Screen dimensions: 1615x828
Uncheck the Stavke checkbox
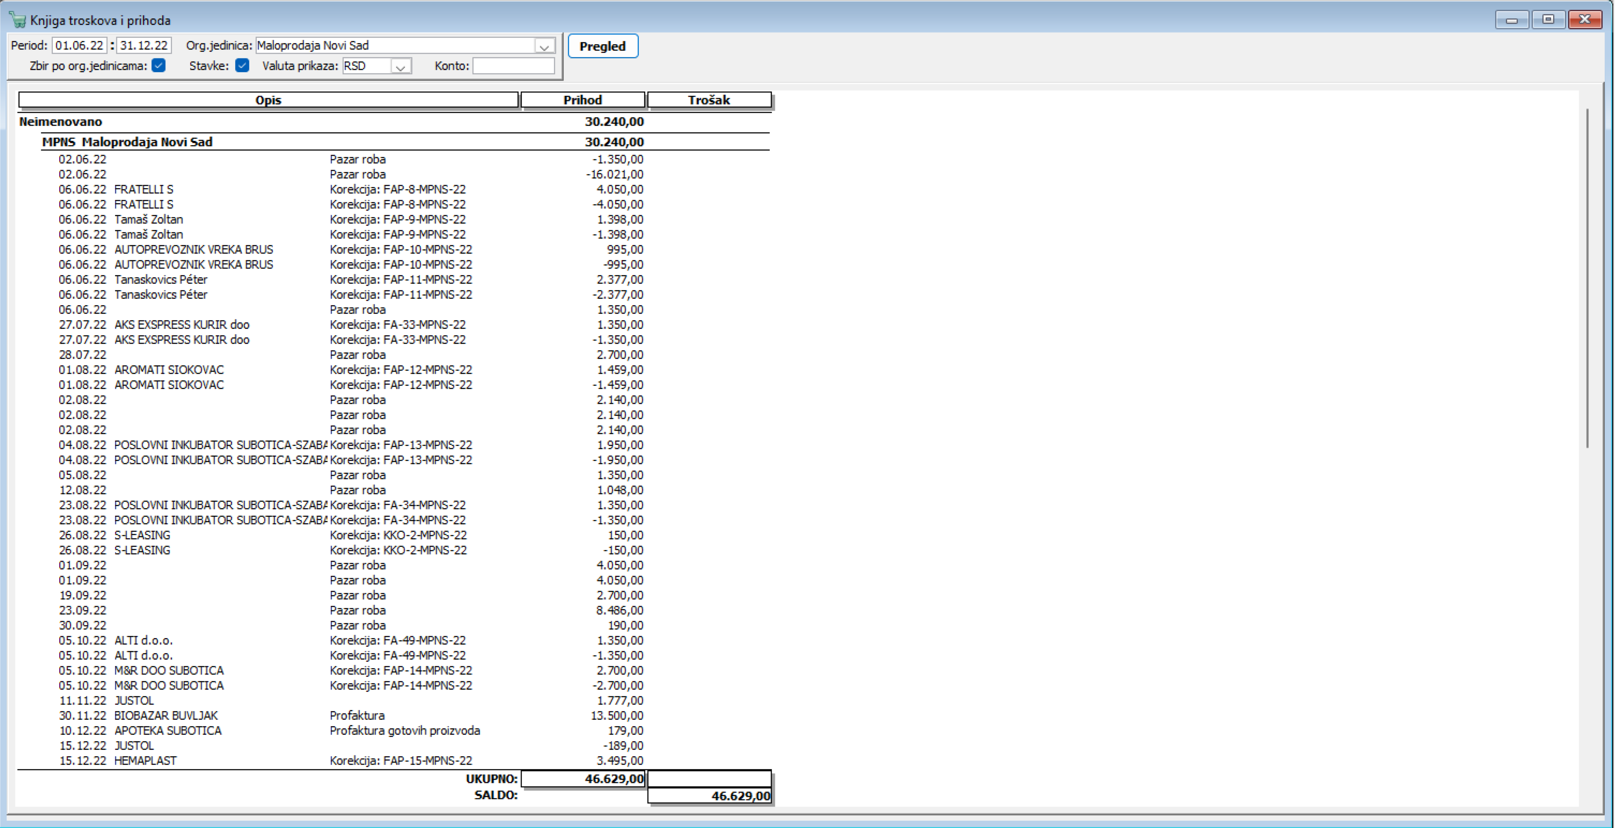[x=242, y=66]
